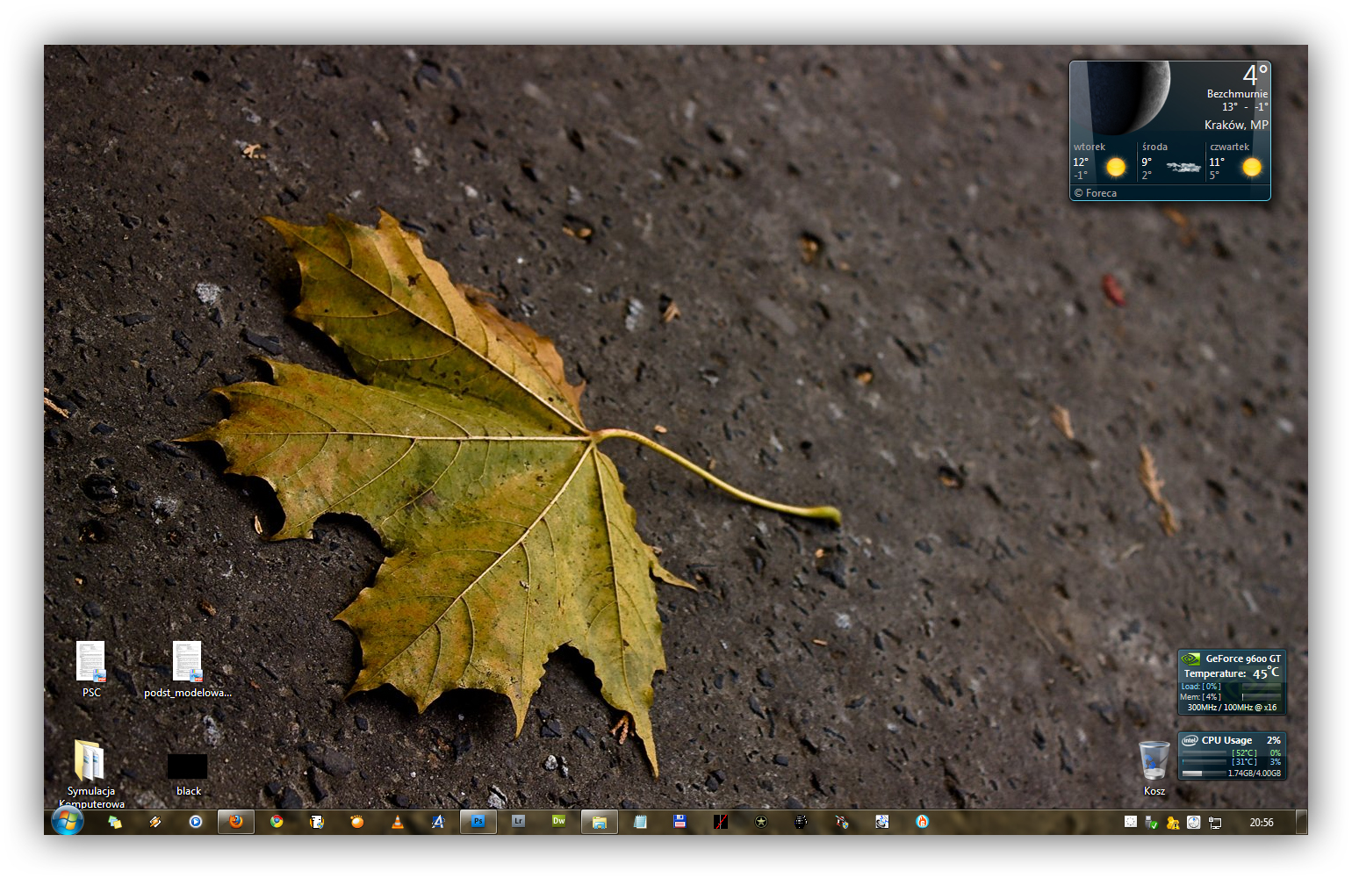Select the Symulacja Komputerowa folder
The width and height of the screenshot is (1352, 878).
point(90,761)
